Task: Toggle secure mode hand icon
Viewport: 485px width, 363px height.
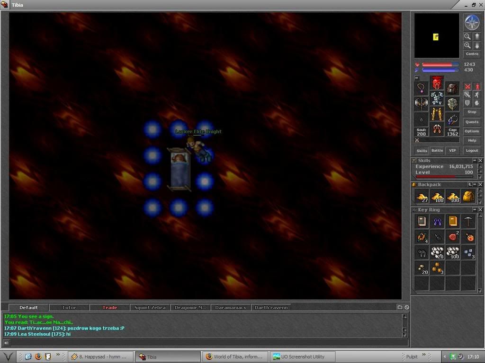Action: 477,103
